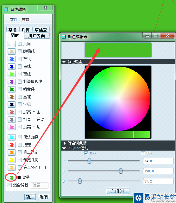This screenshot has height=203, width=176.
Task: Check the 钣金件 checkbox
Action: tap(20, 89)
